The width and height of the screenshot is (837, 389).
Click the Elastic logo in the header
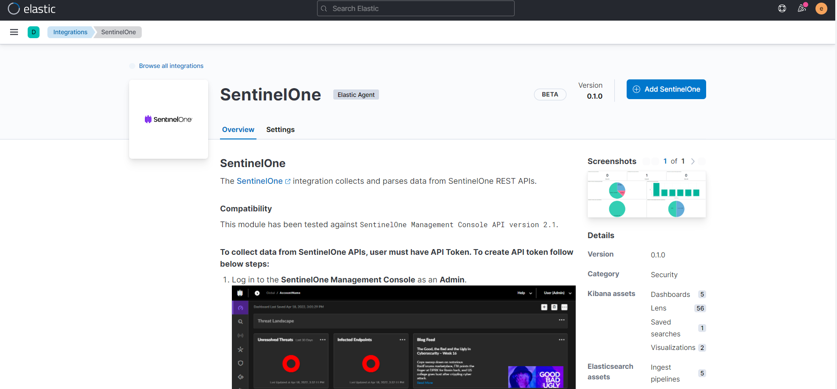[x=32, y=9]
